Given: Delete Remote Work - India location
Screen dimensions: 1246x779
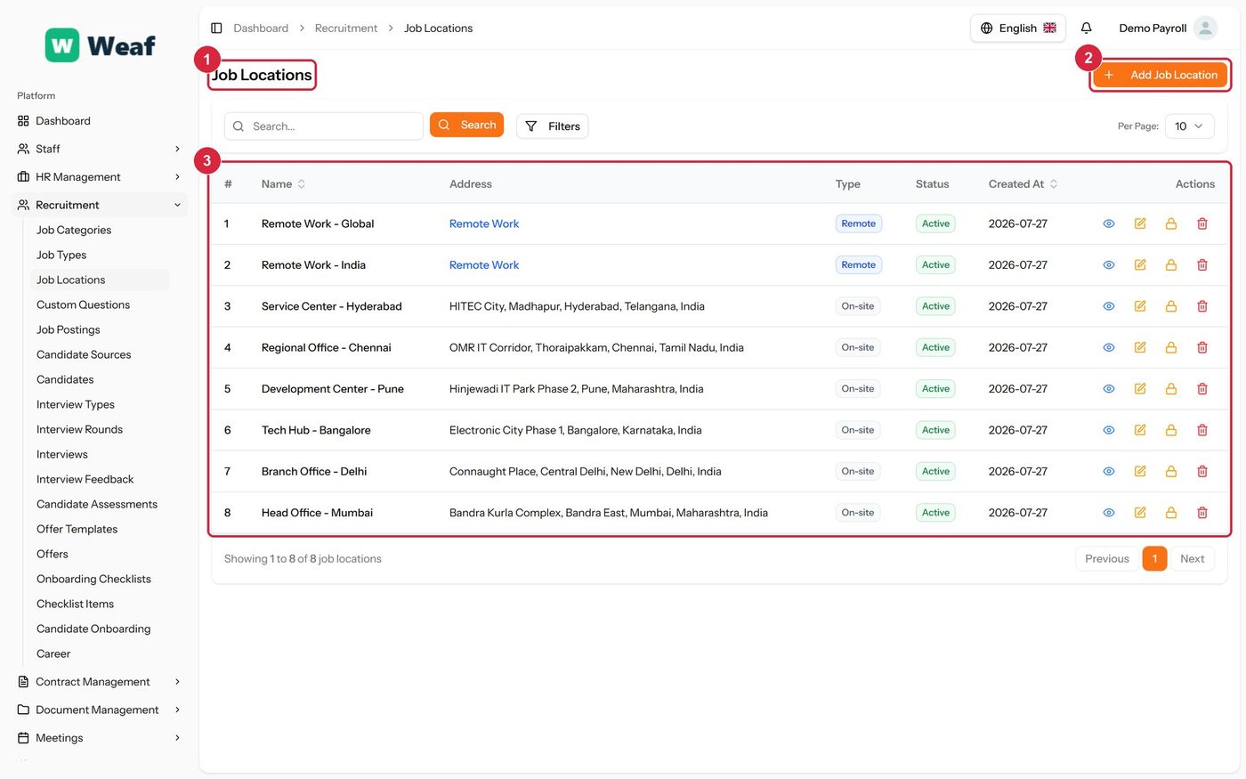Looking at the screenshot, I should coord(1202,265).
